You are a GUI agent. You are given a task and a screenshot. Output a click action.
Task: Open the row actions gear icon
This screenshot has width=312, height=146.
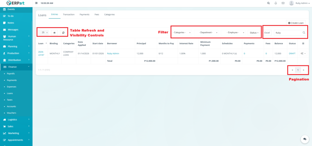pos(303,53)
